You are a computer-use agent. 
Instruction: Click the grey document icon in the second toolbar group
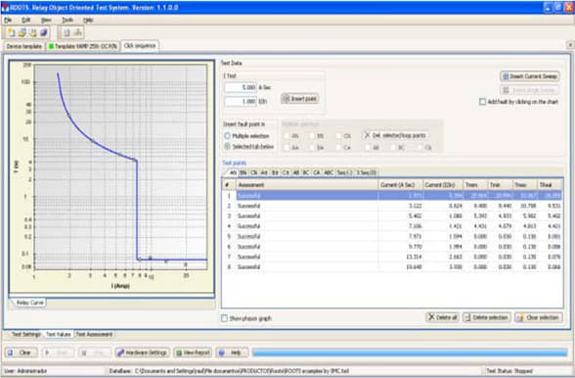[66, 32]
